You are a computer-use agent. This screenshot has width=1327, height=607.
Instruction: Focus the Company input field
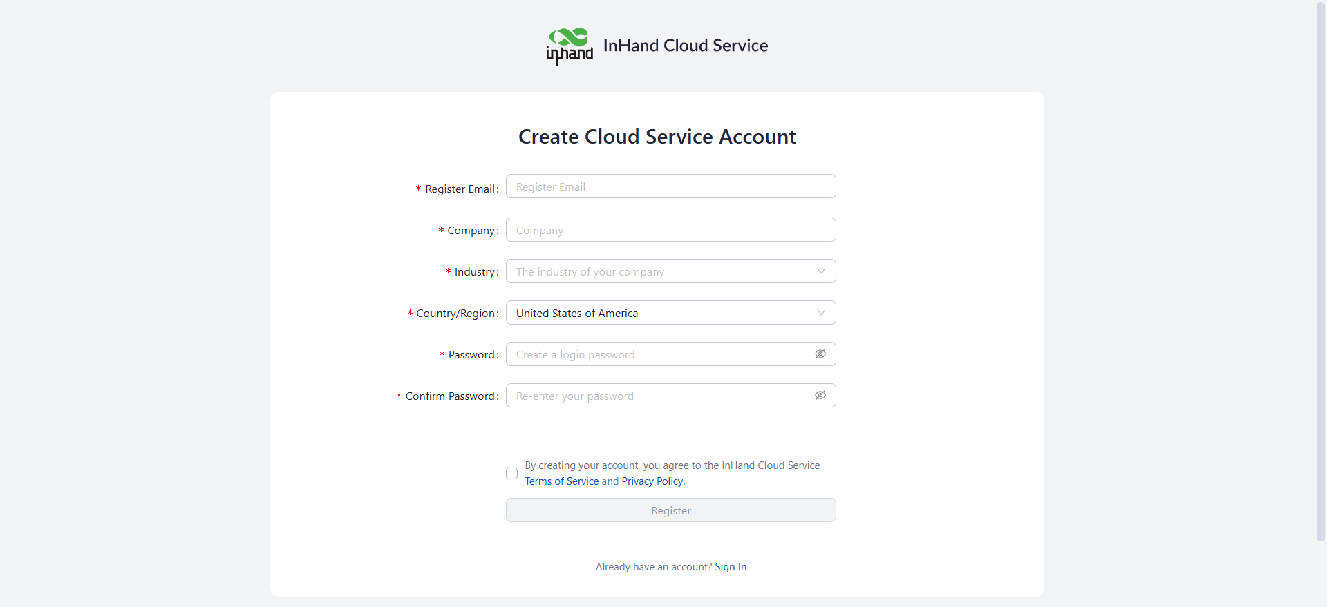(x=670, y=230)
